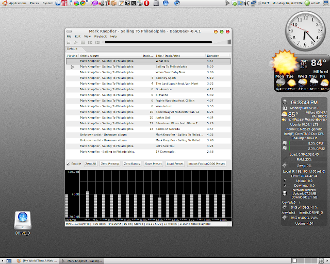Click the network monitor tray icon
This screenshot has height=264, width=330.
(254, 3)
